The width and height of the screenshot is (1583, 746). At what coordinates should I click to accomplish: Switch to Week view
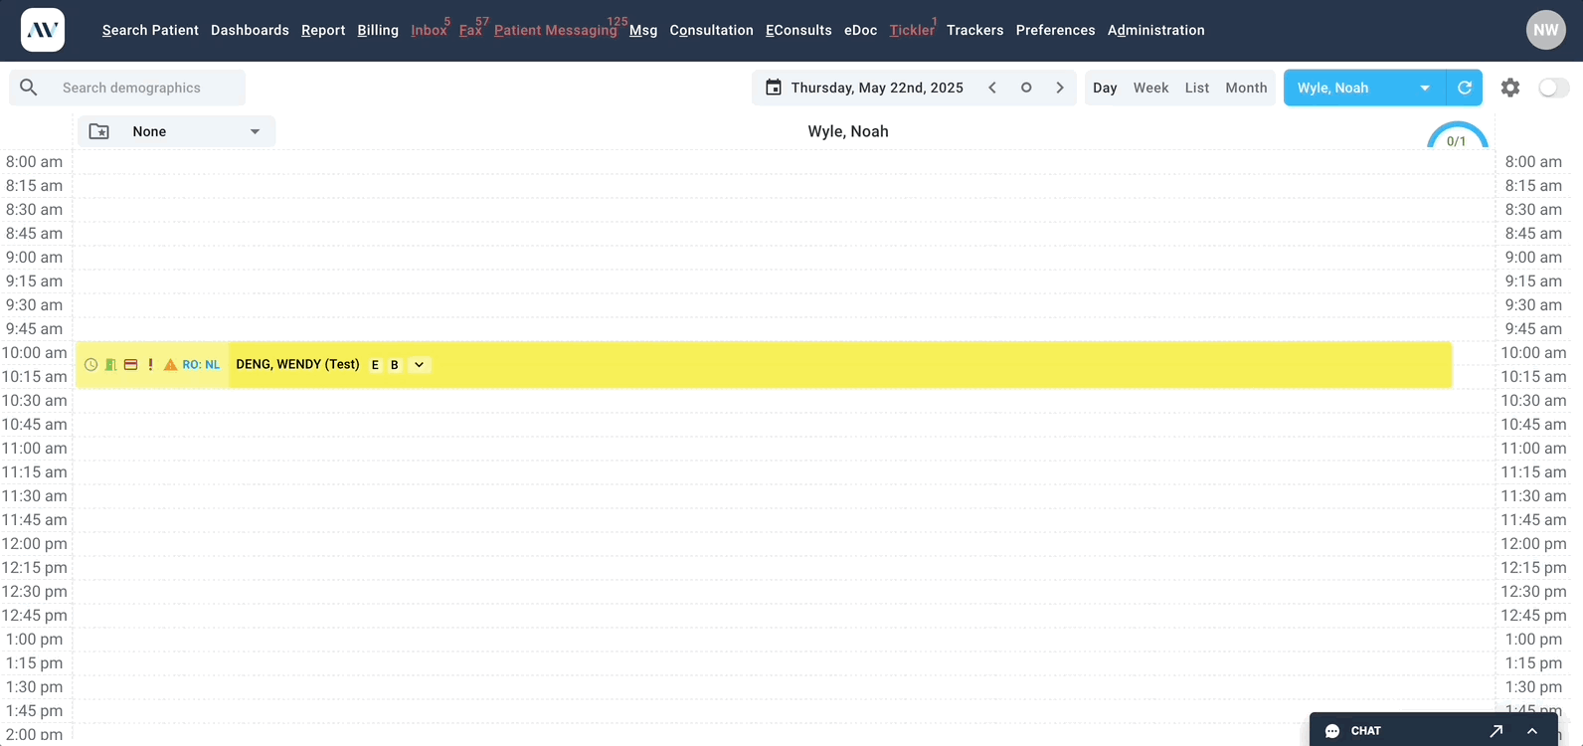pos(1150,88)
